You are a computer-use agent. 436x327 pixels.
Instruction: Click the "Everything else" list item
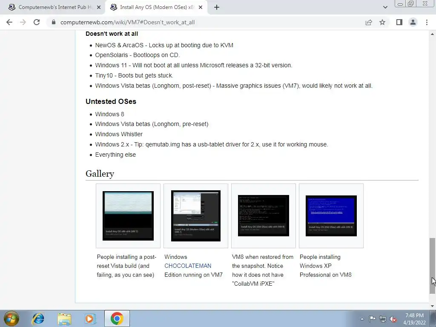click(x=115, y=155)
